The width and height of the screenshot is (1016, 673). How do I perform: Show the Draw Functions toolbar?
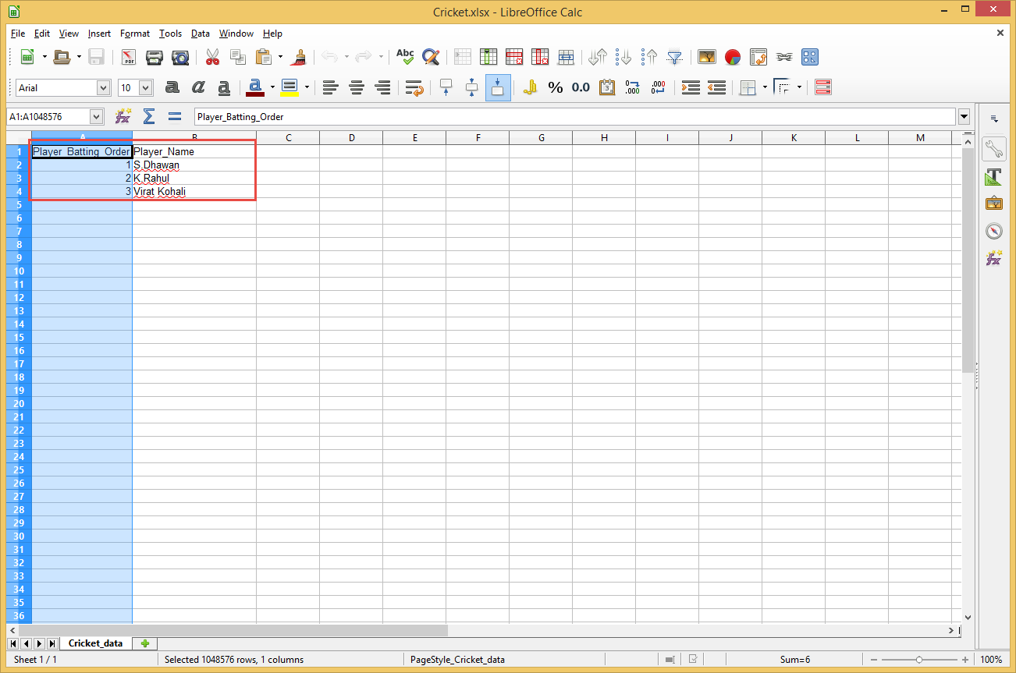click(x=810, y=57)
